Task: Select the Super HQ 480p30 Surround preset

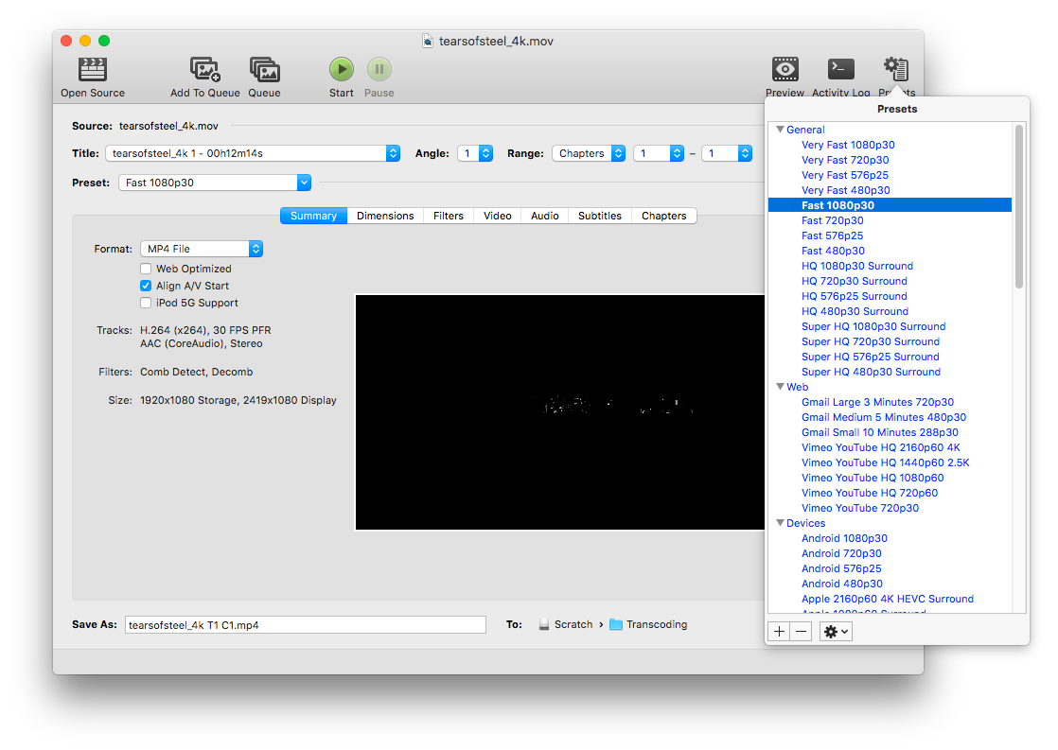Action: [x=871, y=373]
